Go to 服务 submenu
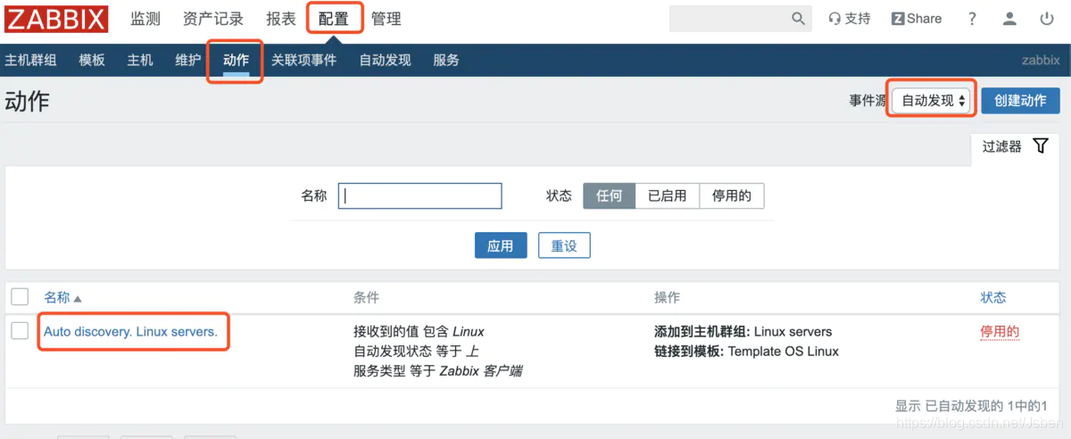The image size is (1071, 439). (x=446, y=60)
